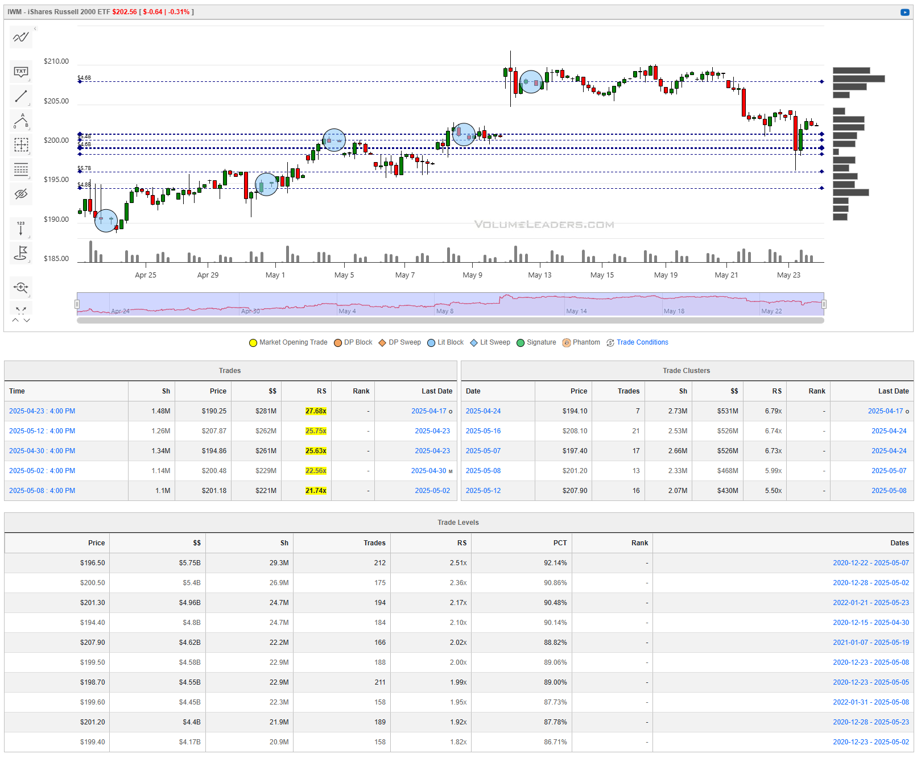
Task: Click the lit block circle near May 1
Action: [267, 184]
